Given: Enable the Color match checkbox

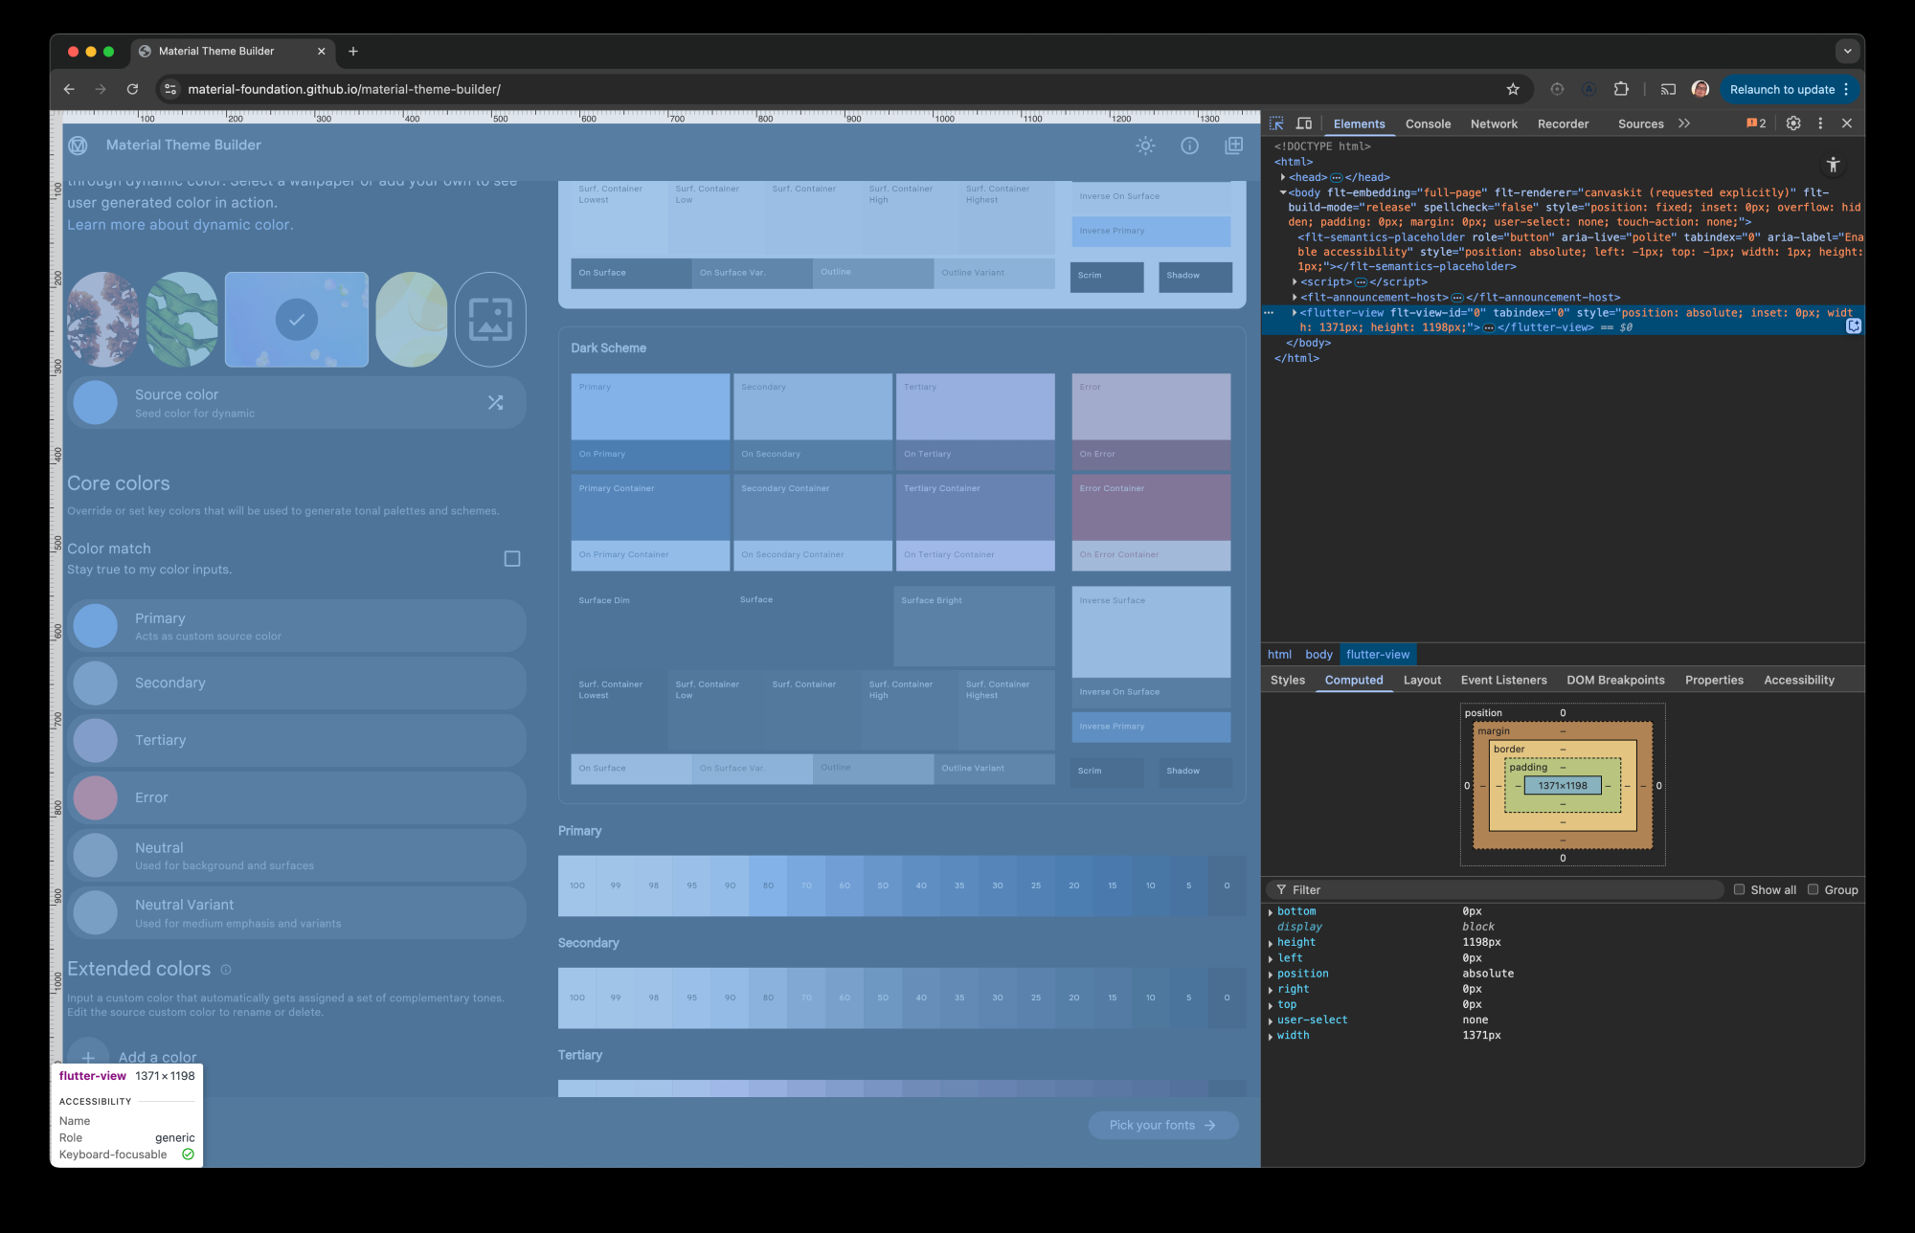Looking at the screenshot, I should [x=512, y=558].
